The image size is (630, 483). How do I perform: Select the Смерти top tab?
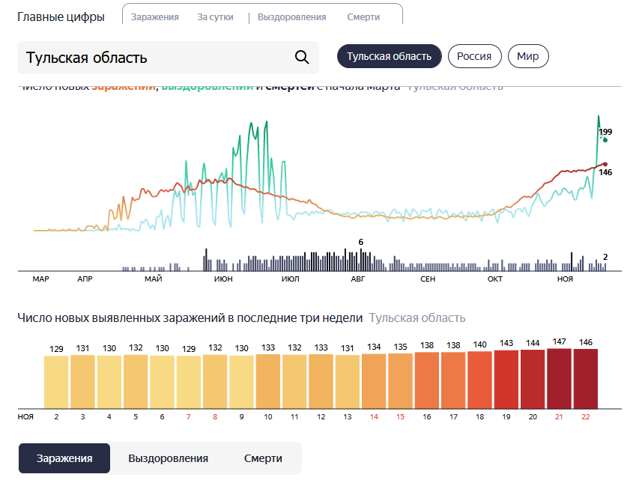coord(363,17)
